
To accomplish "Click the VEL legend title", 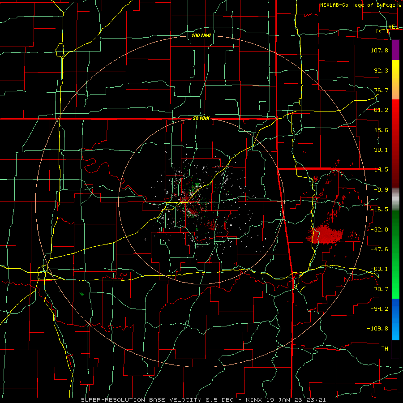I will point(393,26).
